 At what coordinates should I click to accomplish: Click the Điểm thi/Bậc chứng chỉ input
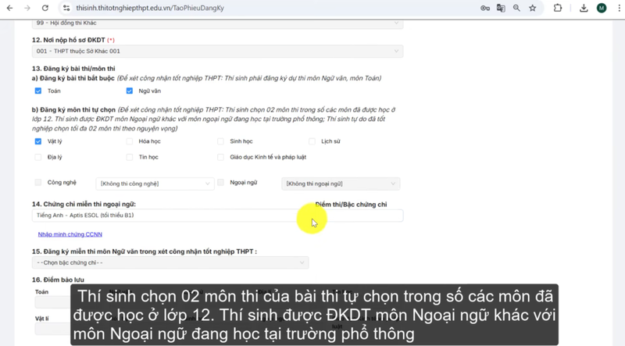(x=359, y=216)
